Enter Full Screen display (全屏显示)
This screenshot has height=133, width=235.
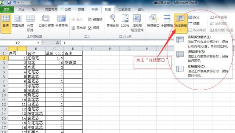coord(61,21)
